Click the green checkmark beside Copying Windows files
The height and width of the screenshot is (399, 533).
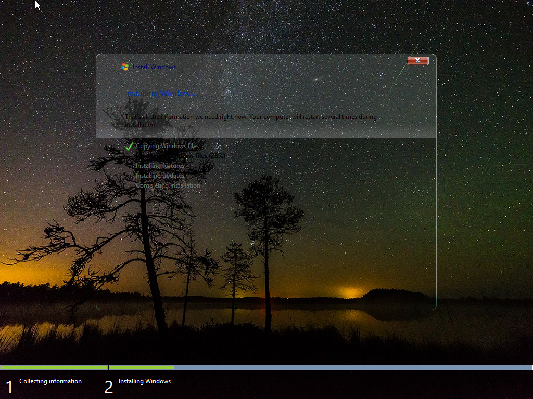point(129,147)
